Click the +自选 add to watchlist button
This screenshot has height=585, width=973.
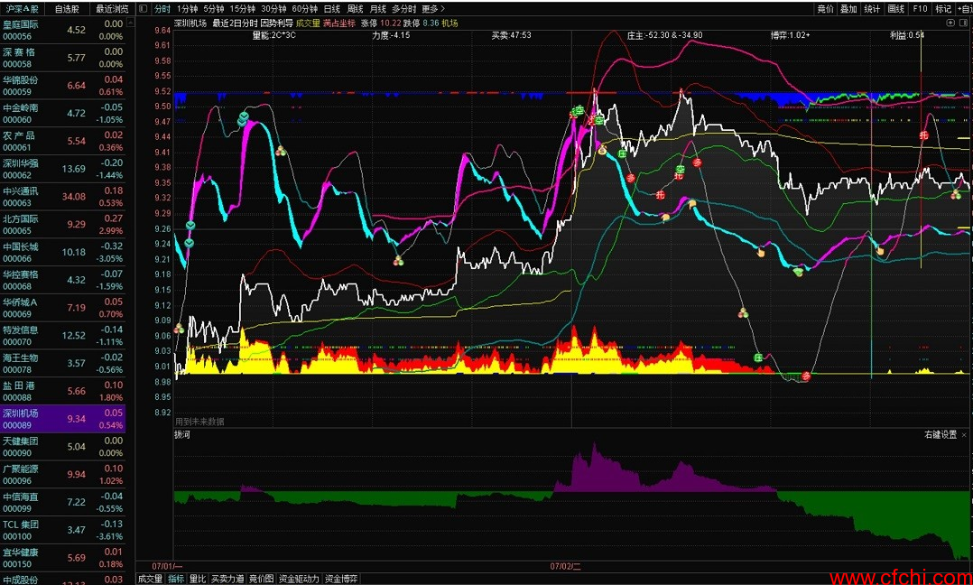(x=964, y=9)
